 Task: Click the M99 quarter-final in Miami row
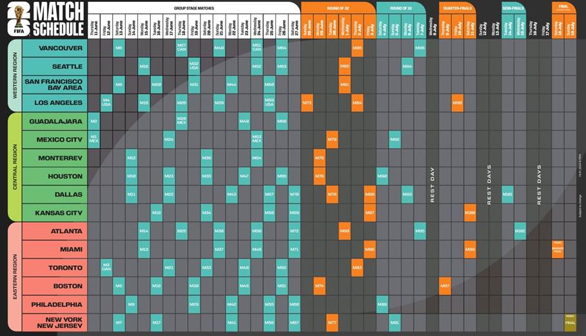point(470,249)
